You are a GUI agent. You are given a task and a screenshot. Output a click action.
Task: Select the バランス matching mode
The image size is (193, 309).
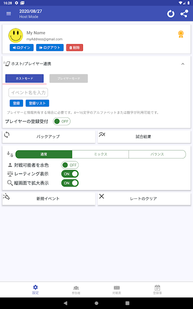click(157, 154)
